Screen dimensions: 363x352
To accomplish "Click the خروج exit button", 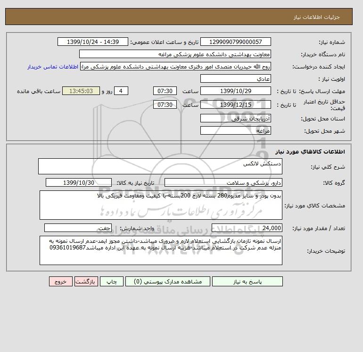I will pos(61,281).
